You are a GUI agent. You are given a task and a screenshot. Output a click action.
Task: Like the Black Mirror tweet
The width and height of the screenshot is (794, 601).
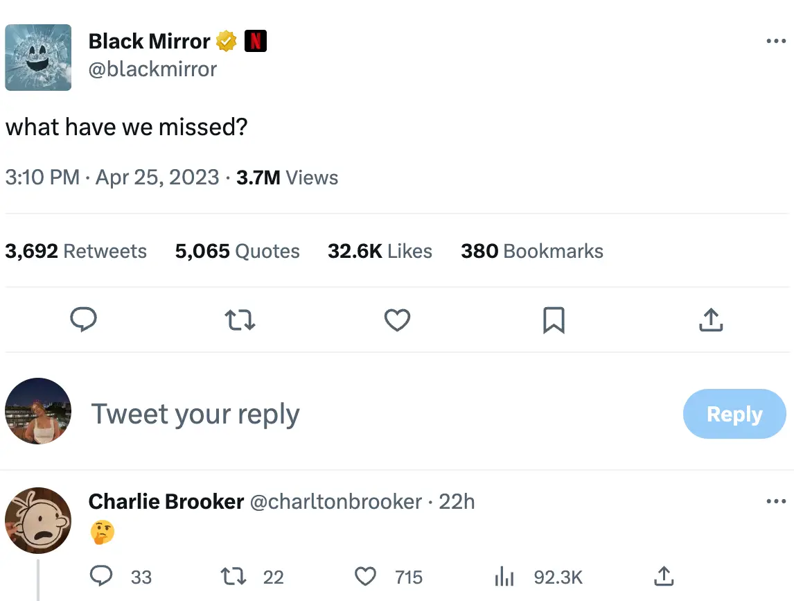point(397,320)
